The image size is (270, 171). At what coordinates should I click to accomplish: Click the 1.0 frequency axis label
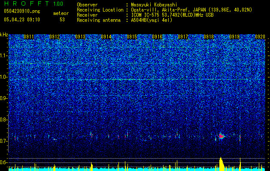pos(3,77)
